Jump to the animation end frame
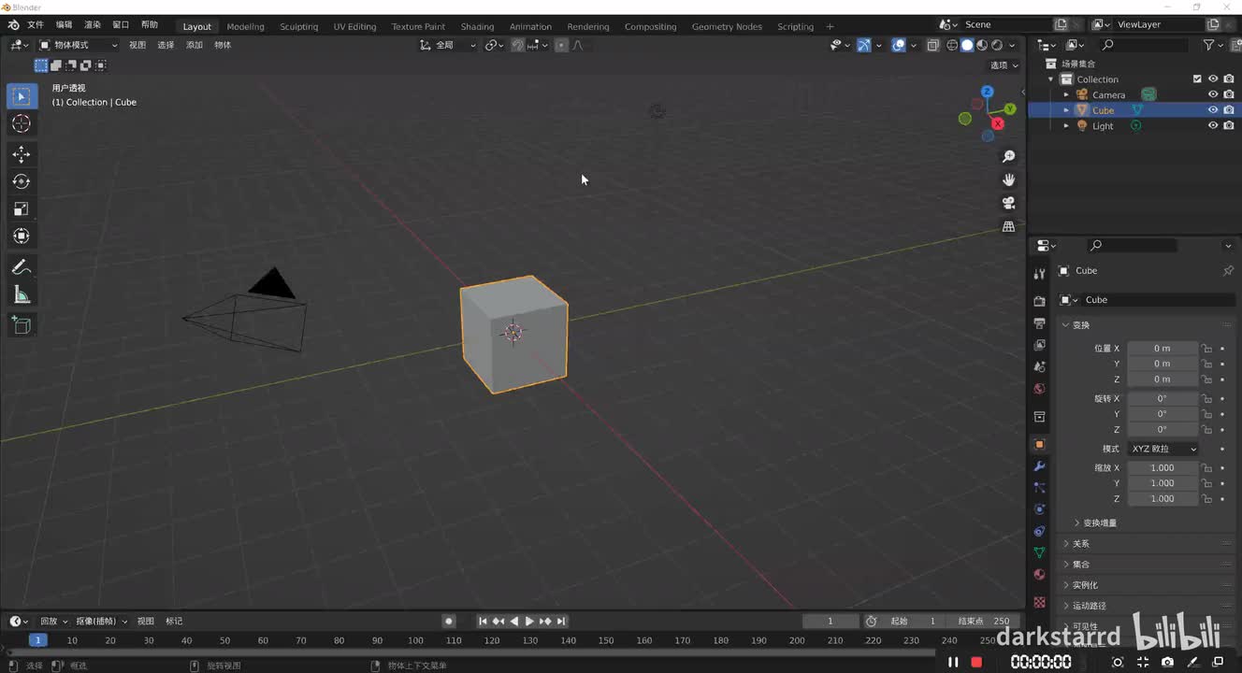 coord(561,622)
